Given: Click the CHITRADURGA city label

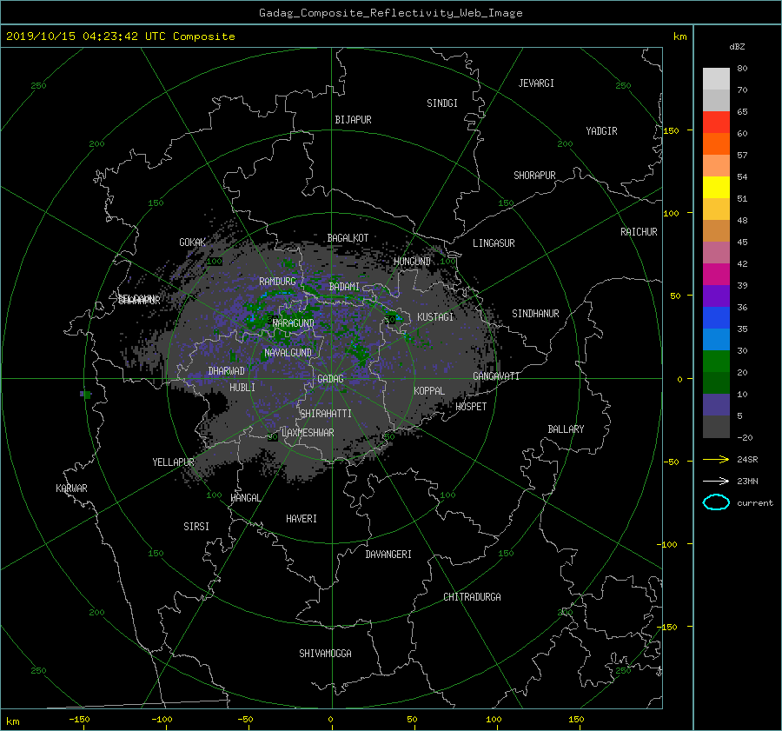Looking at the screenshot, I should click(x=472, y=597).
